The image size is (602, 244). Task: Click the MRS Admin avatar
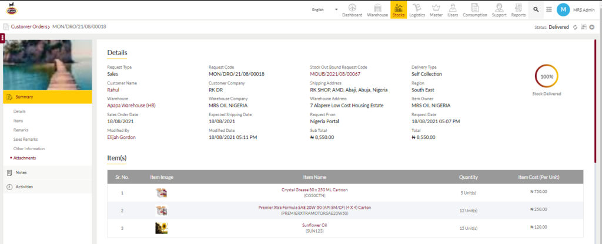pos(563,10)
